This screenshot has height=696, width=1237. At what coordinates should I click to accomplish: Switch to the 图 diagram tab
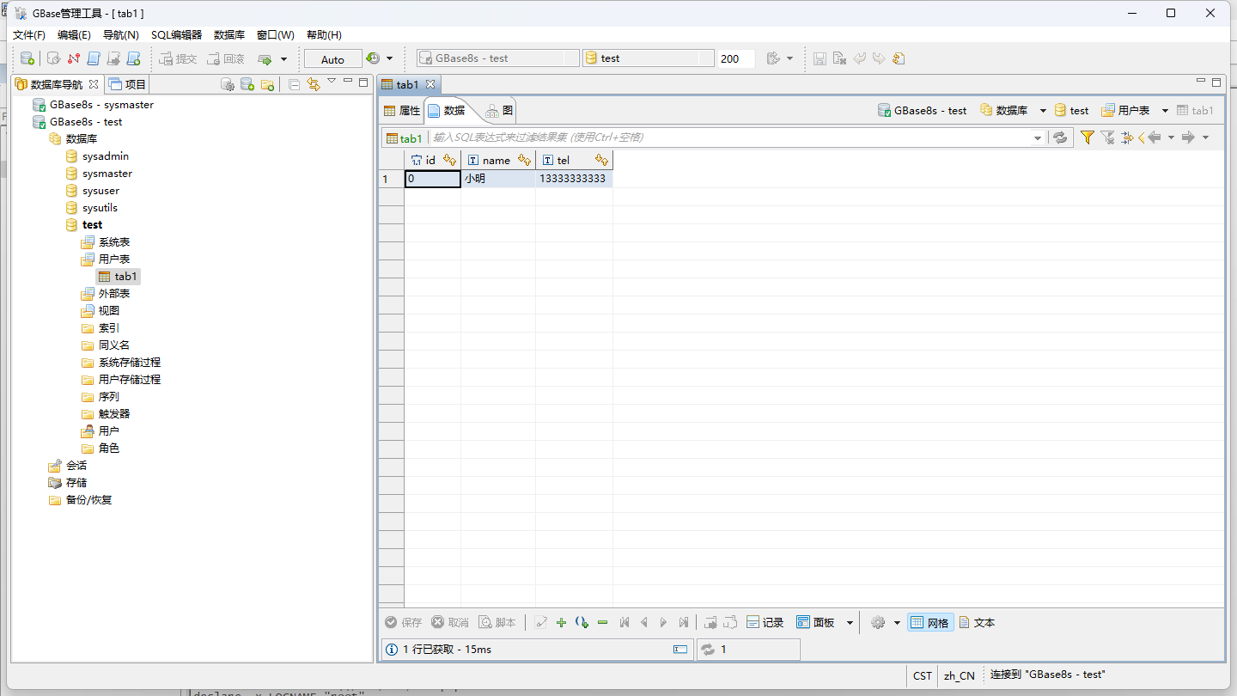[x=500, y=111]
